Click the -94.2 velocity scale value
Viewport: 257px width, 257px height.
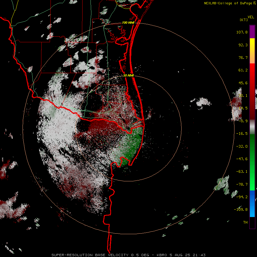click(x=242, y=197)
